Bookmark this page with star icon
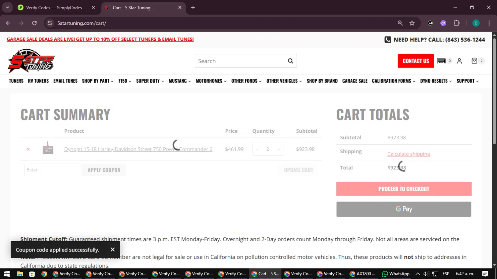Viewport: 497px width, 279px height. [412, 23]
